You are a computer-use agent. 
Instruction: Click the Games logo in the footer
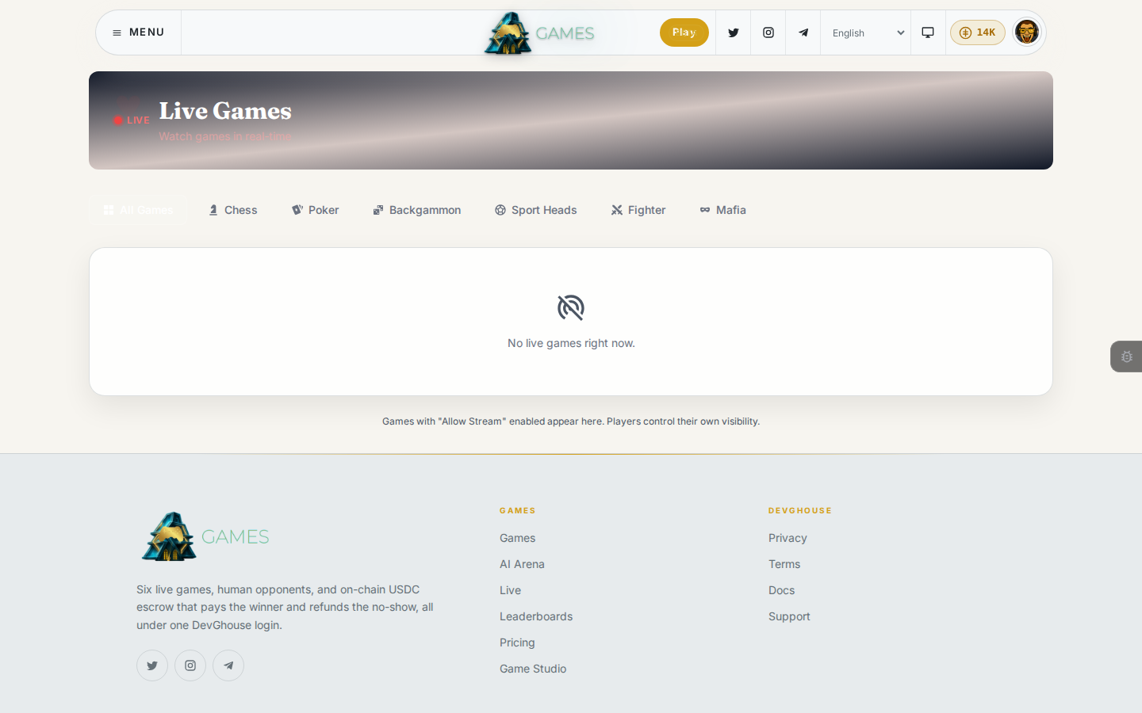pos(205,536)
